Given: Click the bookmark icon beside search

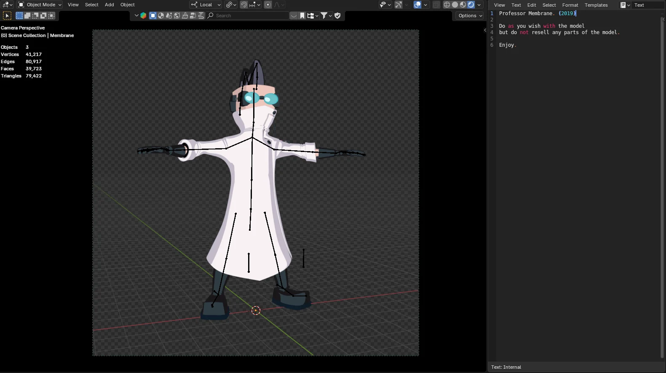Looking at the screenshot, I should click(302, 16).
